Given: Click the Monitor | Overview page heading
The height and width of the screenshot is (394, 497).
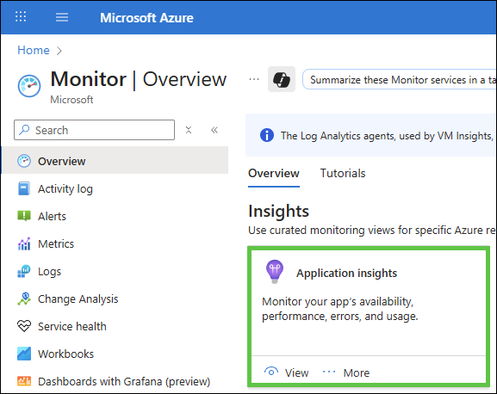Looking at the screenshot, I should [x=139, y=79].
